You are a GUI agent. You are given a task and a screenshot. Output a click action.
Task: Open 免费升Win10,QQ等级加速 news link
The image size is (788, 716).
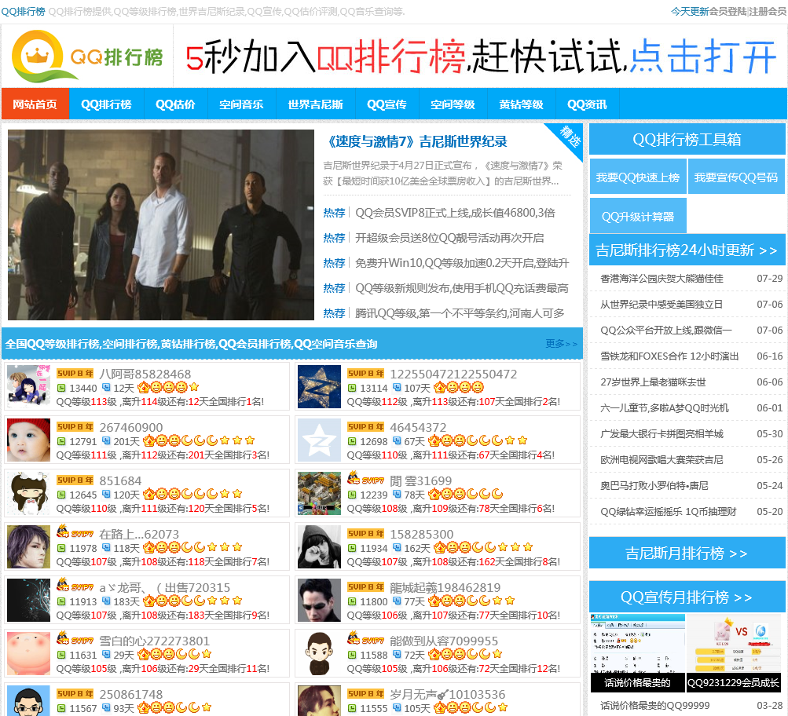tap(462, 263)
